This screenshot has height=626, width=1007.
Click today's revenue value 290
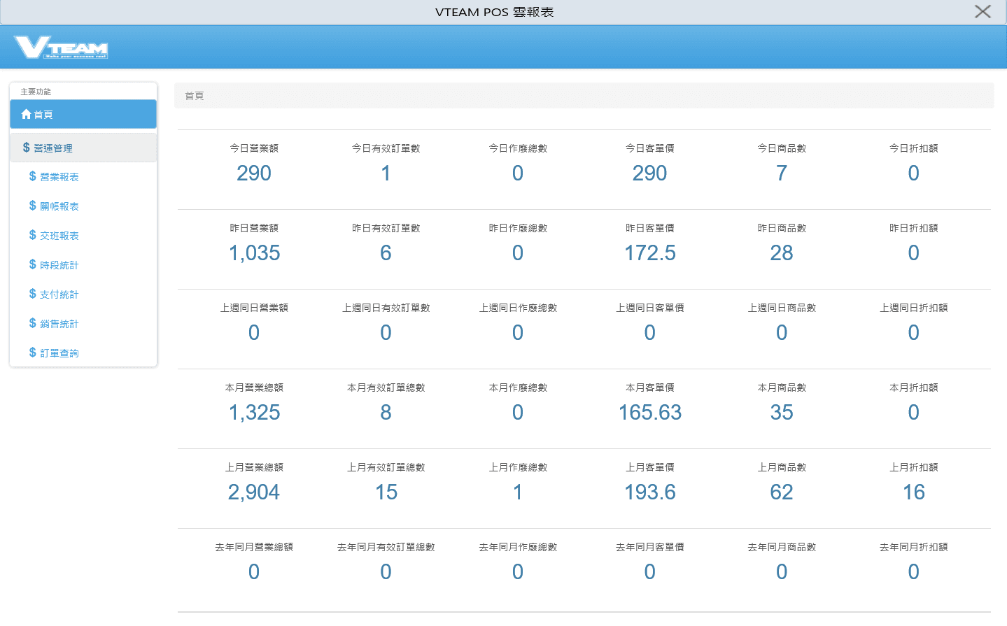click(x=254, y=173)
